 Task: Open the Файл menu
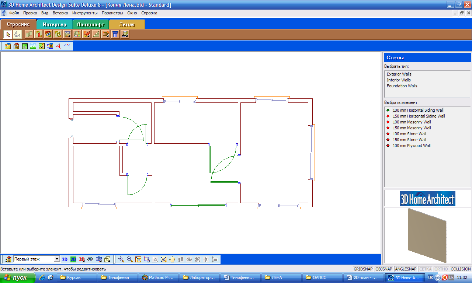tap(14, 13)
